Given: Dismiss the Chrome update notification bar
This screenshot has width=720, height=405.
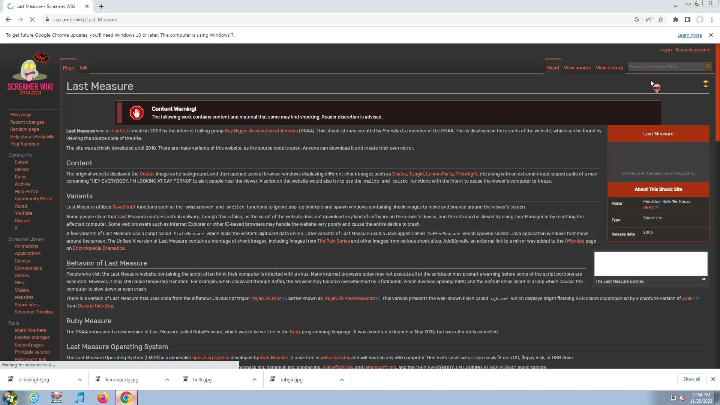Looking at the screenshot, I should [x=711, y=35].
